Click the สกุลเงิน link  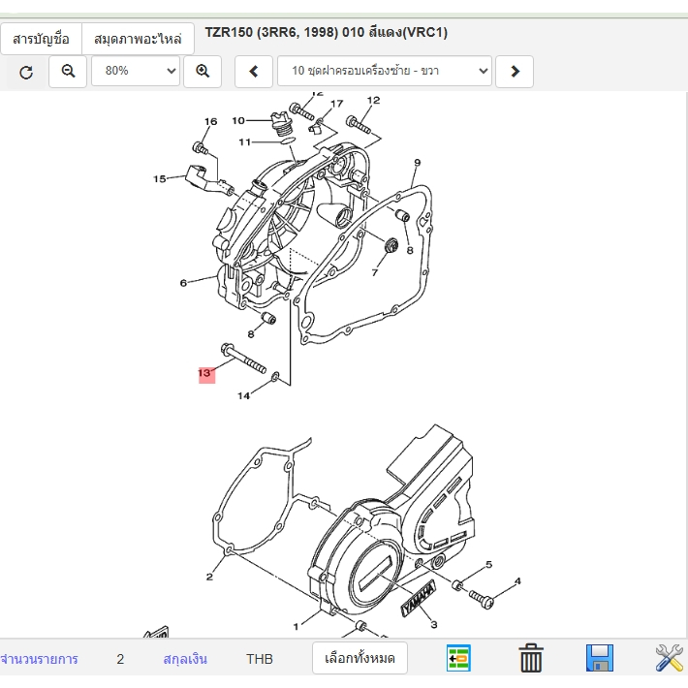[185, 659]
